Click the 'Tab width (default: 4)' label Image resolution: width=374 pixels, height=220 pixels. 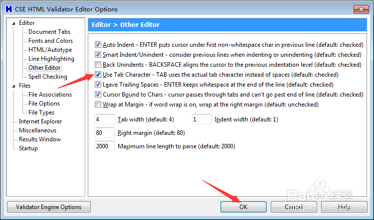click(146, 119)
